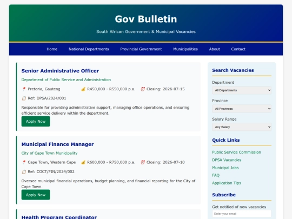Image resolution: width=292 pixels, height=219 pixels.
Task: Click the Ref: COCT/FIN/2024/002 reference text
Action: [x=51, y=171]
